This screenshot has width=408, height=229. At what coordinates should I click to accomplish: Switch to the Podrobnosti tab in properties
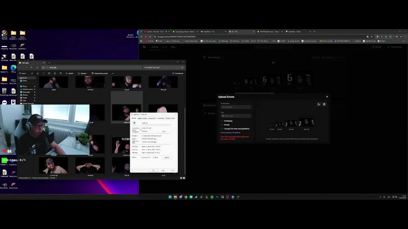pos(160,118)
